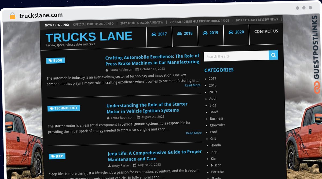Select Nissan category

pyautogui.click(x=216, y=165)
